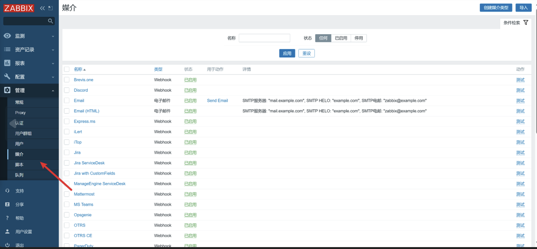537x249 pixels.
Task: Toggle 已启用 status for OTRS row
Action: coord(190,225)
